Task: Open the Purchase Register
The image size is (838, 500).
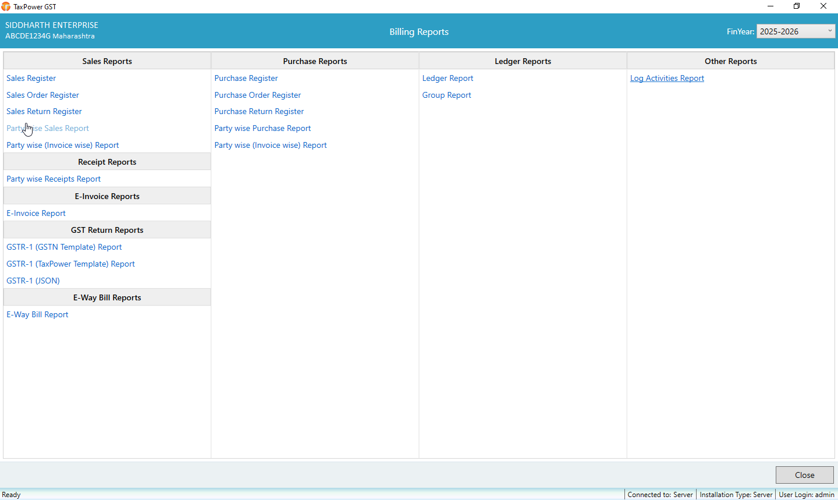Action: click(x=246, y=78)
